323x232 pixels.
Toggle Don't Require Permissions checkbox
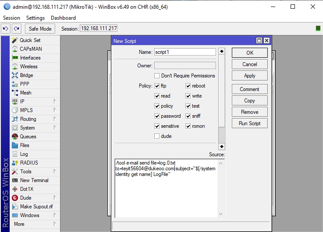tap(157, 76)
